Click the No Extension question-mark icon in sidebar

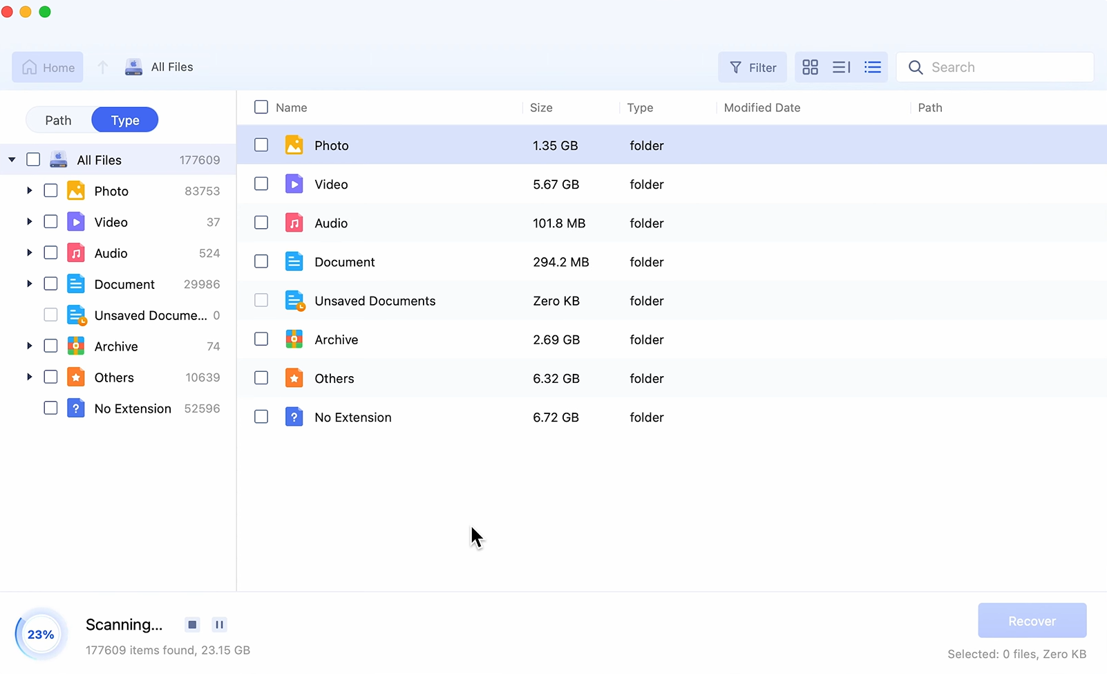[x=76, y=408]
